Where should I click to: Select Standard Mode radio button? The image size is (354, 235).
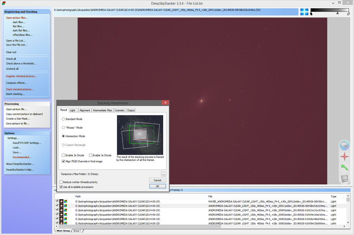[63, 119]
